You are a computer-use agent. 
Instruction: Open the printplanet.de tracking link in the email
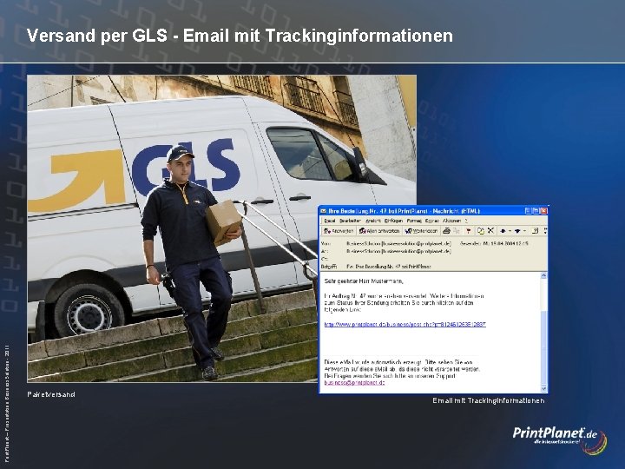(x=405, y=324)
